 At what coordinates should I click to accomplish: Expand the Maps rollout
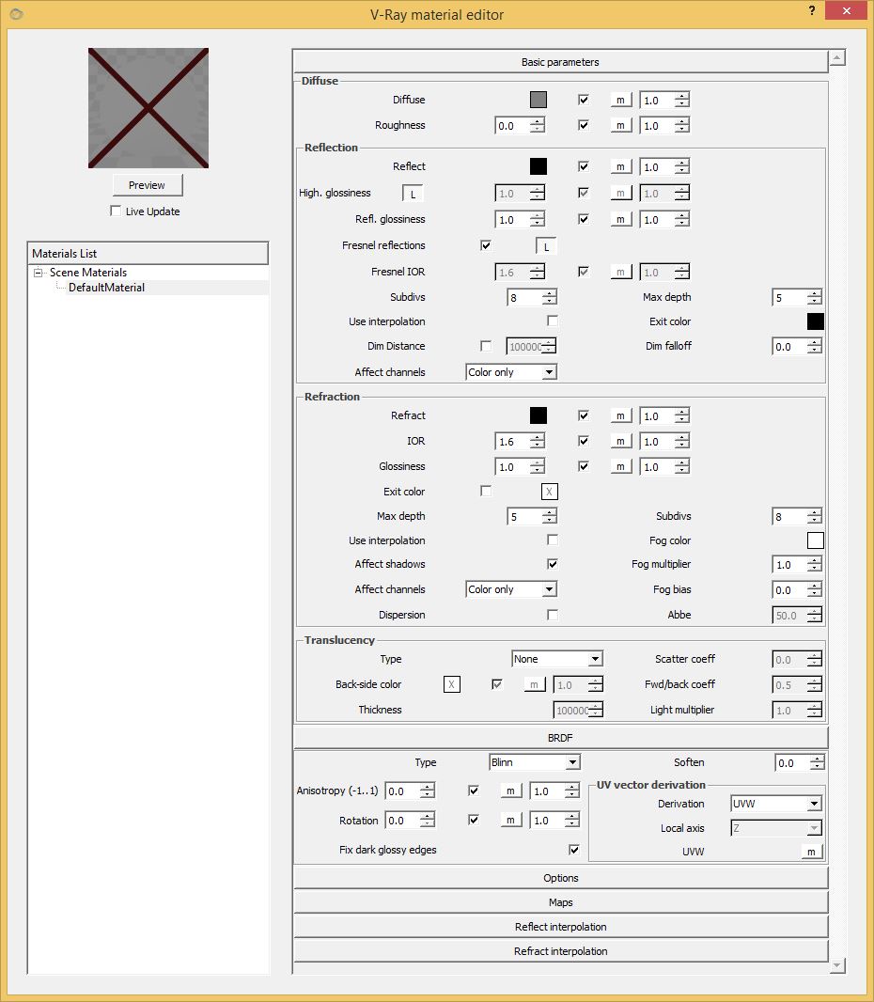[x=560, y=902]
